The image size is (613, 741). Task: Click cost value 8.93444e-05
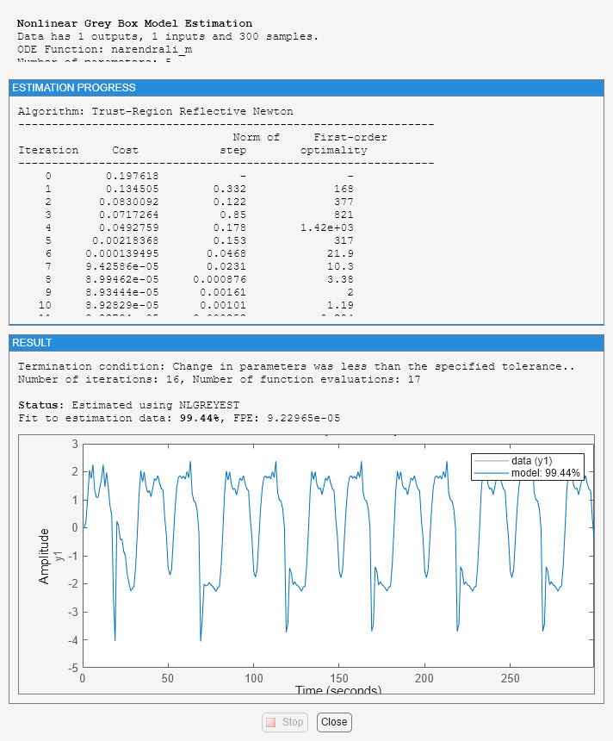[x=122, y=293]
